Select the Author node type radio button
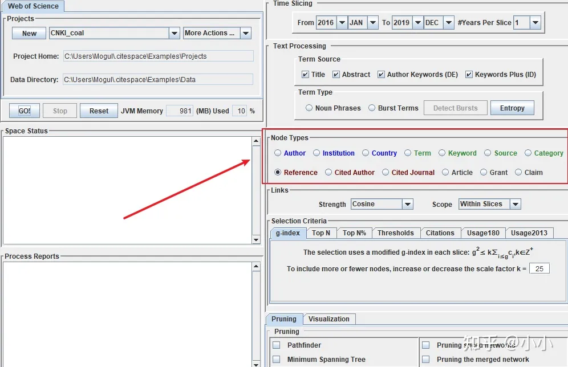568x367 pixels. pos(278,153)
